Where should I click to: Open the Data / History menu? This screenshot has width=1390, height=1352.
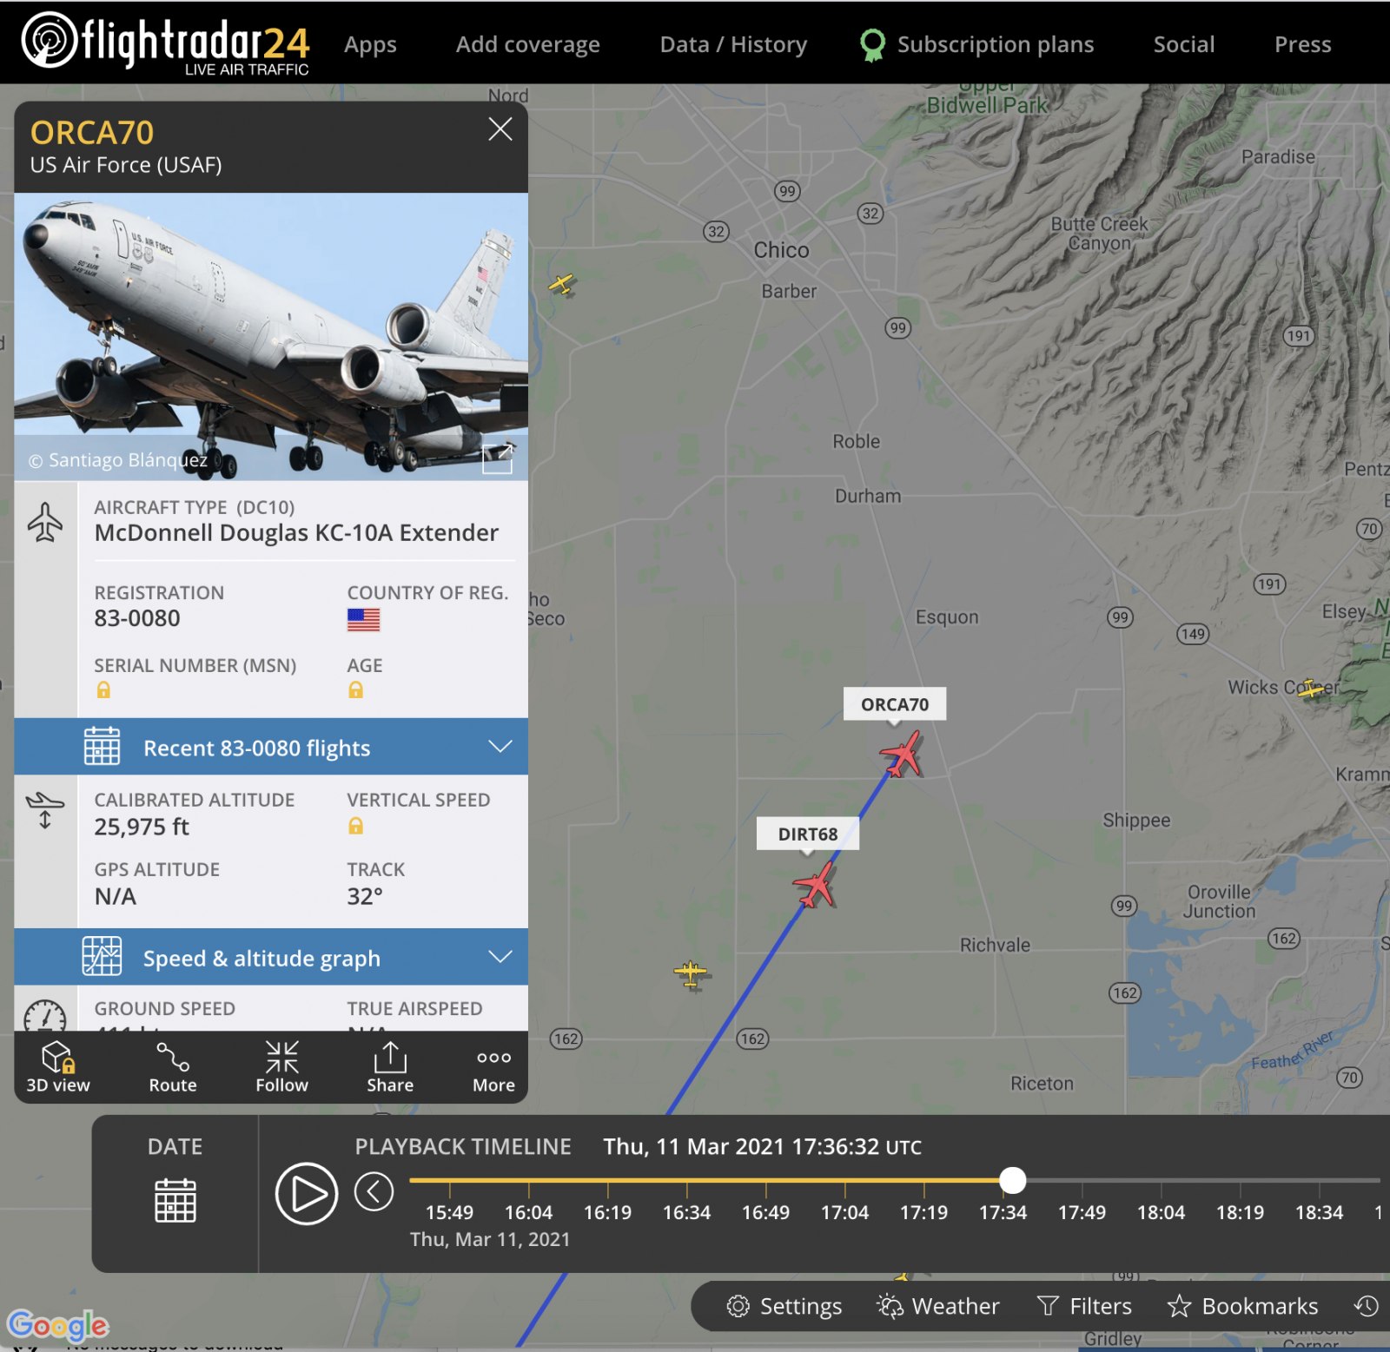coord(733,44)
